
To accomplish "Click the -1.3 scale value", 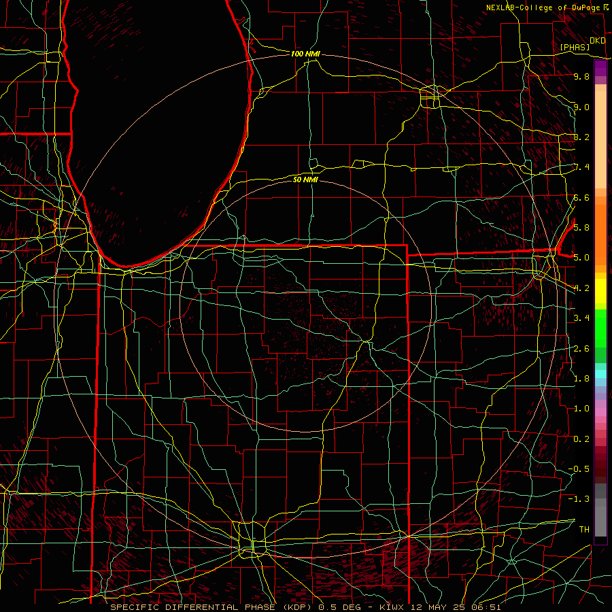I will coord(579,499).
